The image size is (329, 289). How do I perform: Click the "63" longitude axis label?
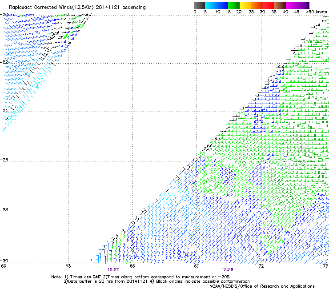coord(68,266)
